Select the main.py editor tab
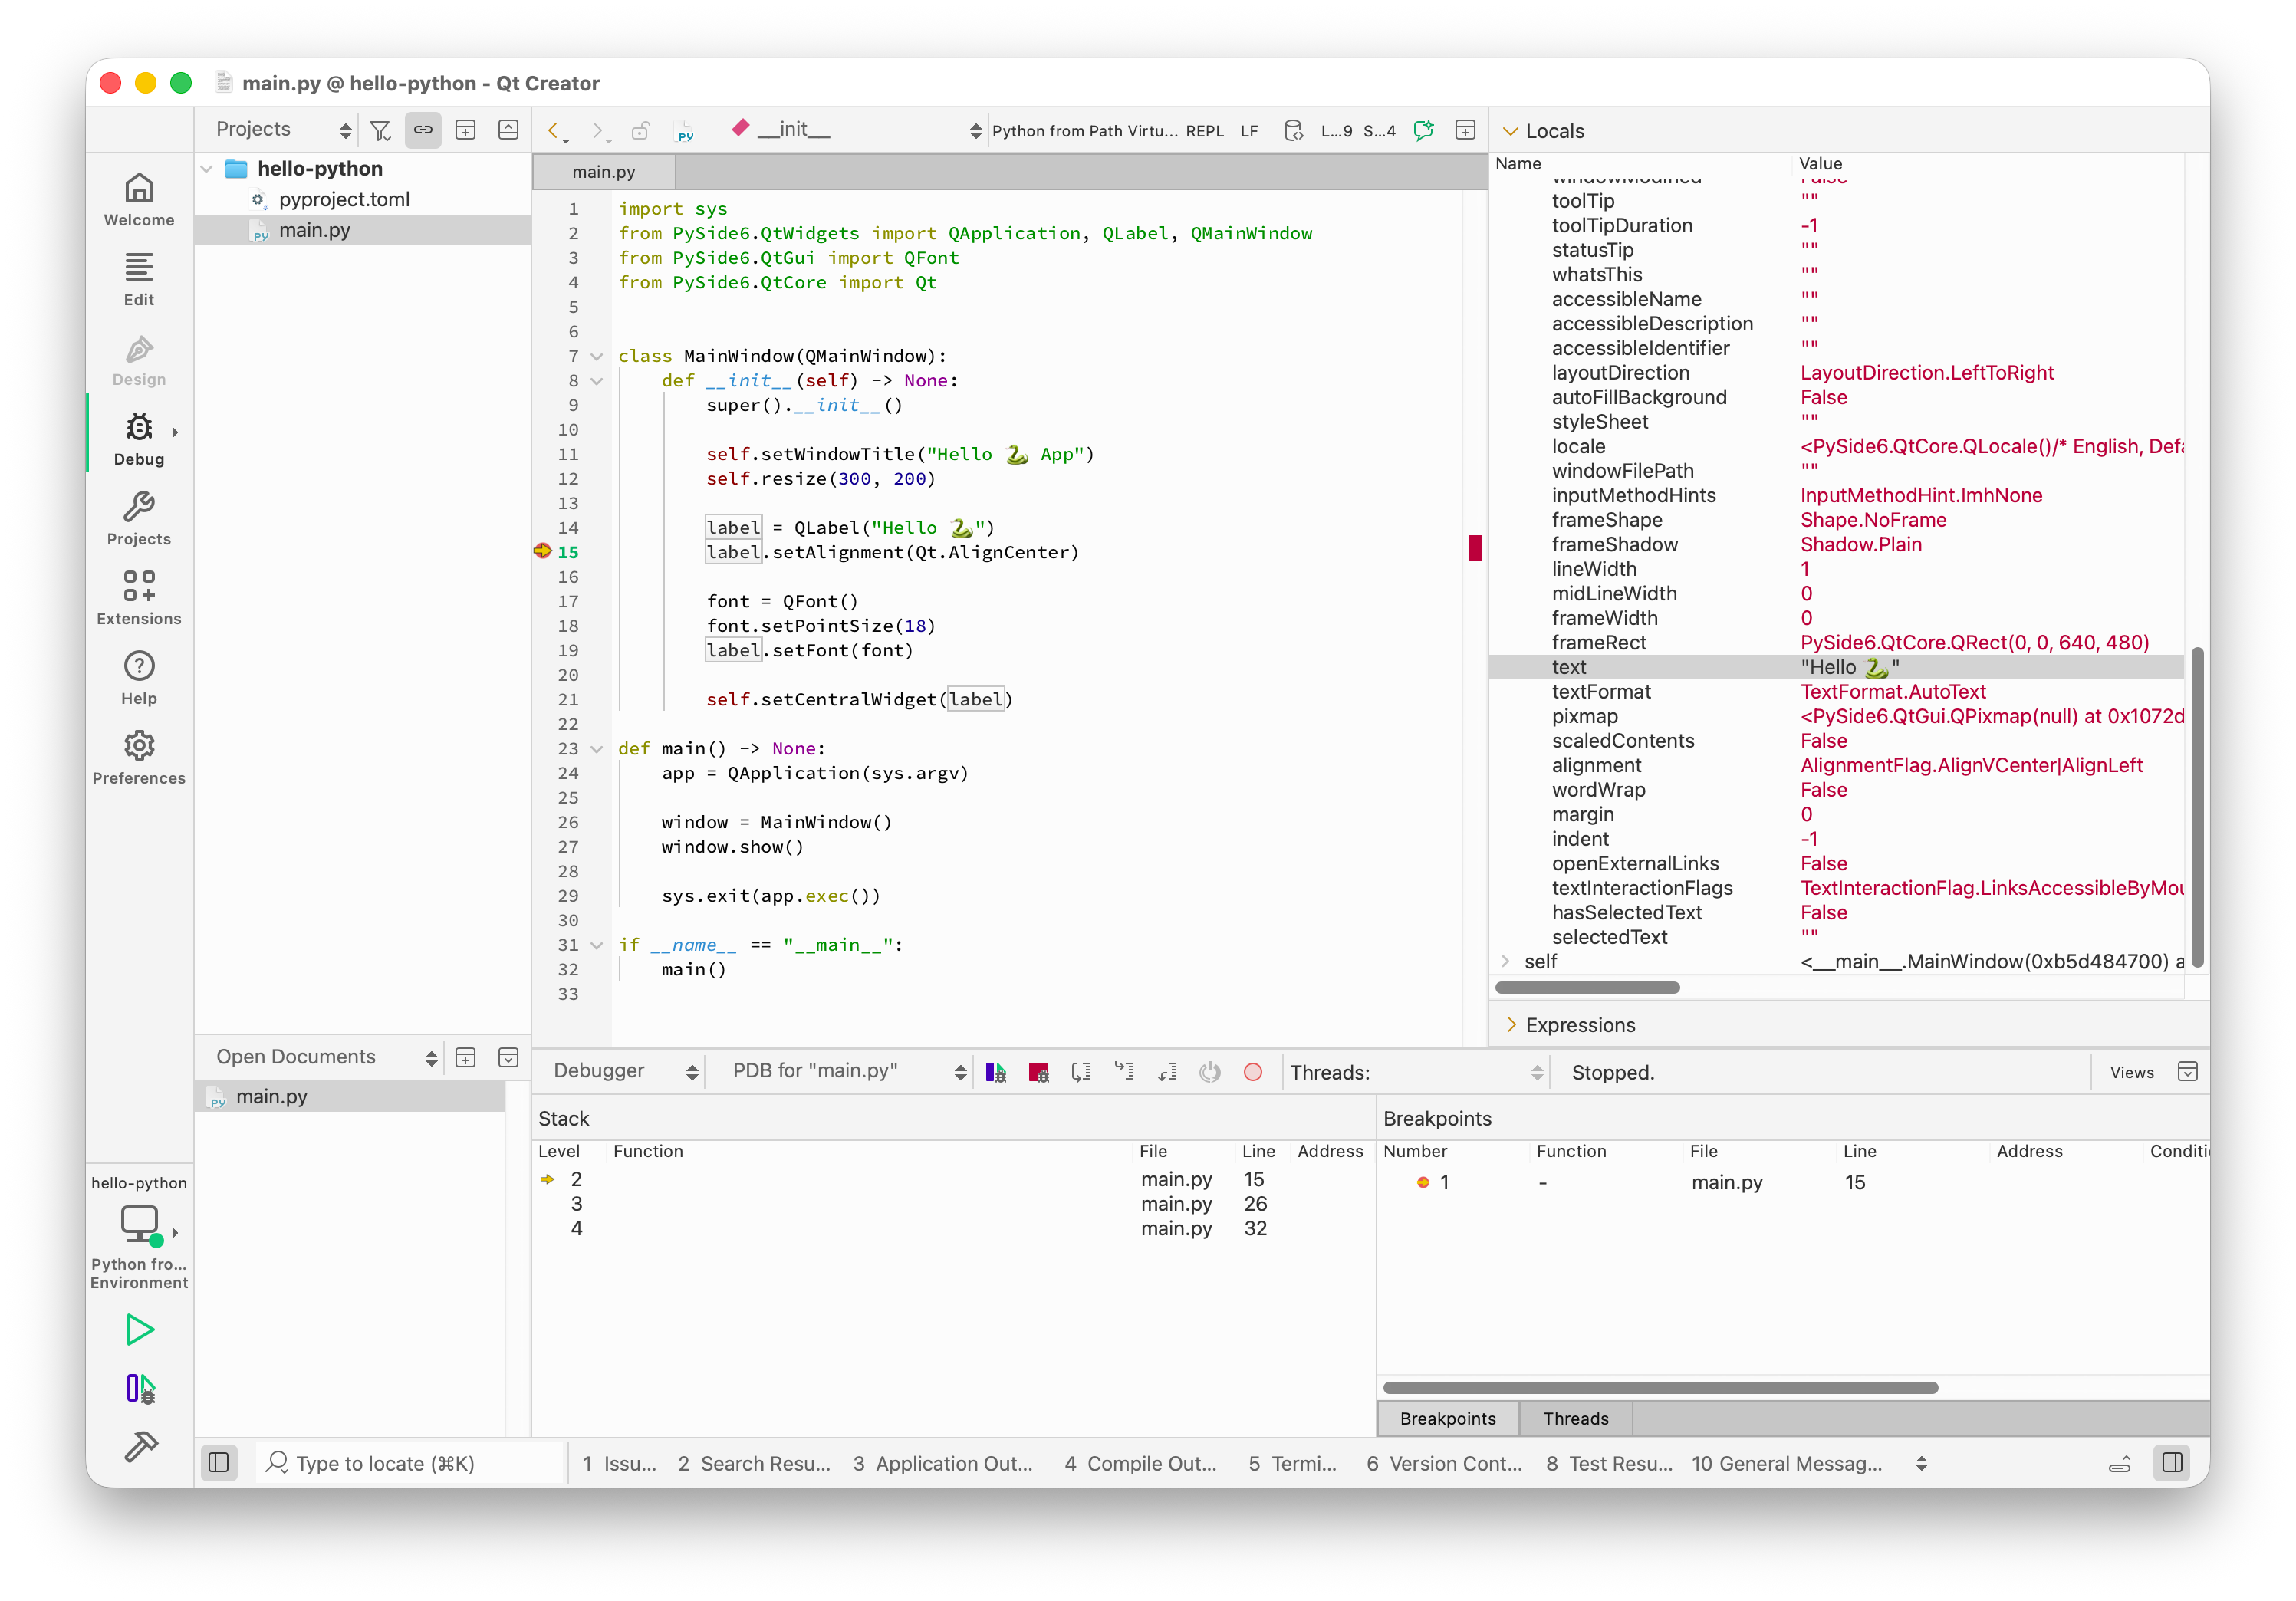The image size is (2296, 1601). click(604, 172)
